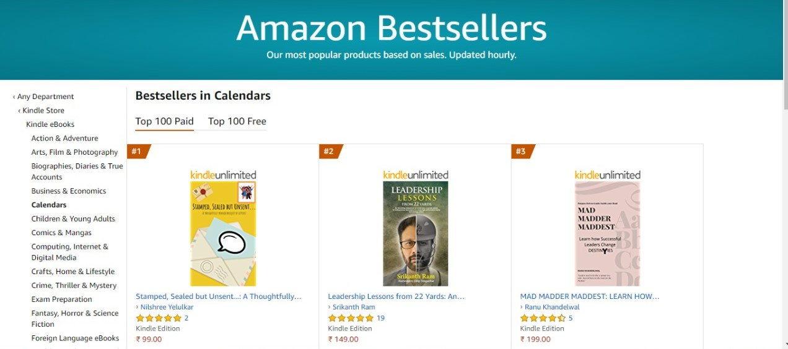Open author Nilshree Yelulkar's page
Viewport: 788px width, 349px height.
pyautogui.click(x=167, y=307)
